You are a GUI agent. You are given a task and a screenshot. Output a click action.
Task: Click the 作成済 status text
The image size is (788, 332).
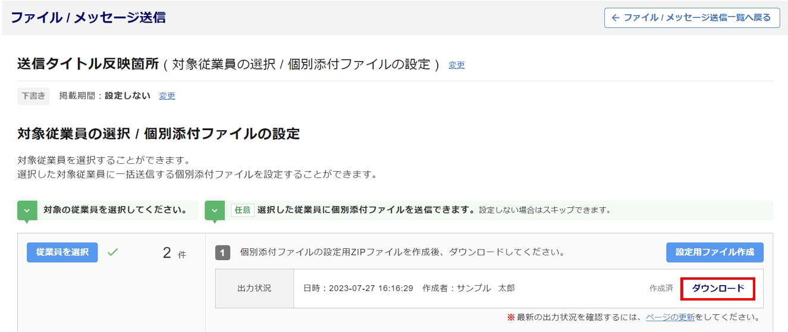661,289
